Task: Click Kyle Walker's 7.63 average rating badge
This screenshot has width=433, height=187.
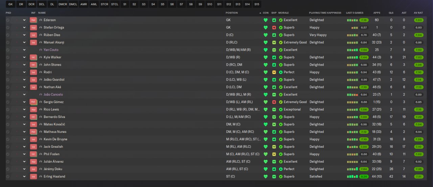Action: [418, 57]
